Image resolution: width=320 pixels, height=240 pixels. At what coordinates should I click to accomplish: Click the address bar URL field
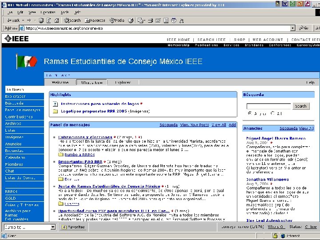pos(155,28)
